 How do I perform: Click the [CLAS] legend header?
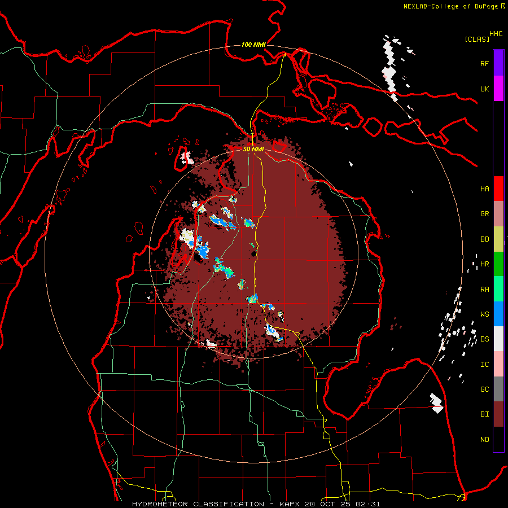477,39
